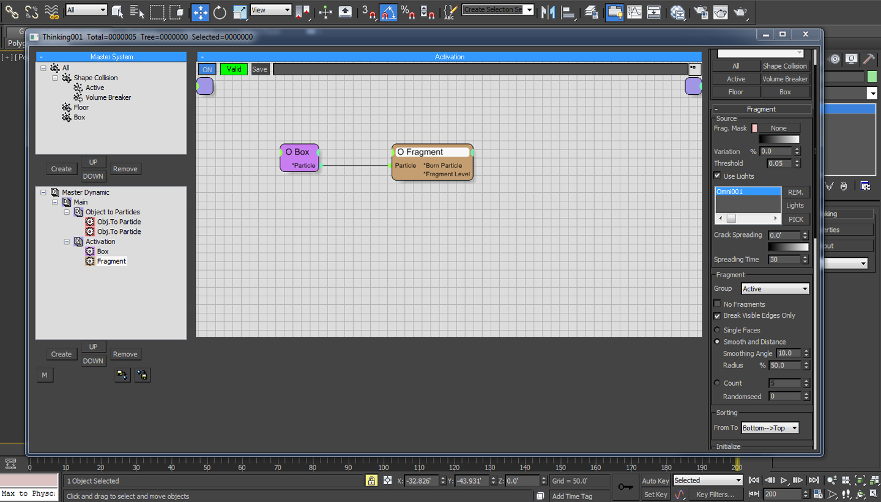Select the Fragment item under Activation
Image resolution: width=881 pixels, height=502 pixels.
(x=111, y=261)
